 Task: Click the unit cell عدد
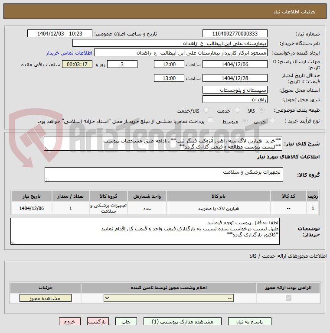pyautogui.click(x=147, y=208)
